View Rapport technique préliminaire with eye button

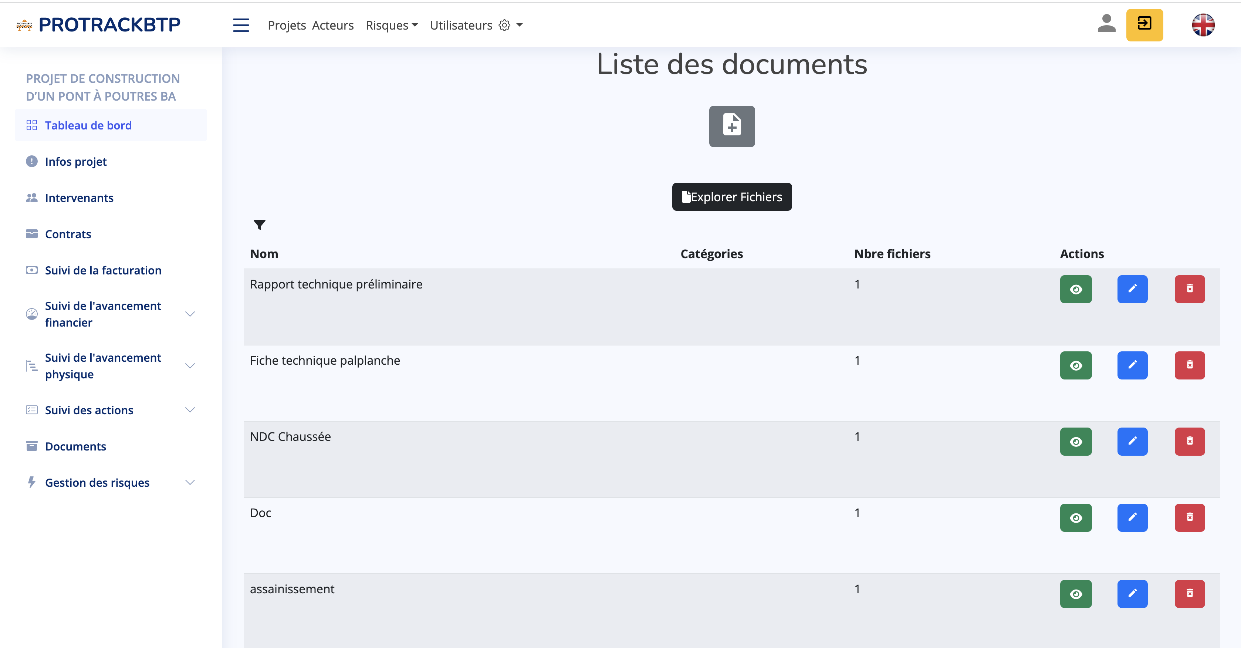click(1076, 289)
